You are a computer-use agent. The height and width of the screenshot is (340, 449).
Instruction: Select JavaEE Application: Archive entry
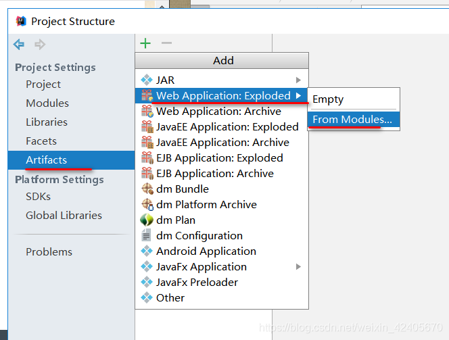222,142
